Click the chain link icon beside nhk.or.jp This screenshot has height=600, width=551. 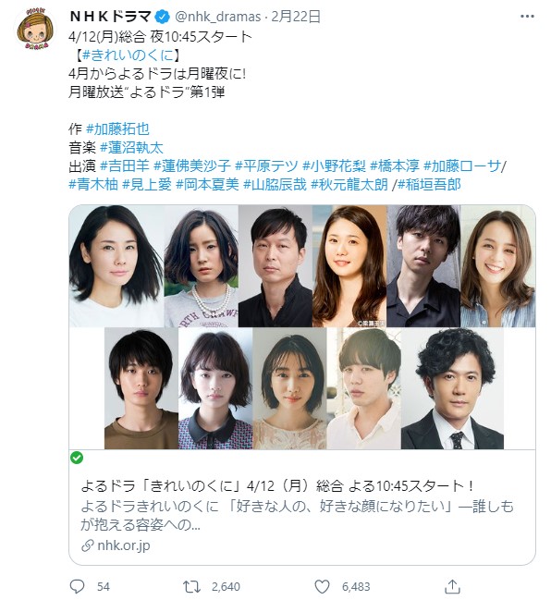(88, 545)
